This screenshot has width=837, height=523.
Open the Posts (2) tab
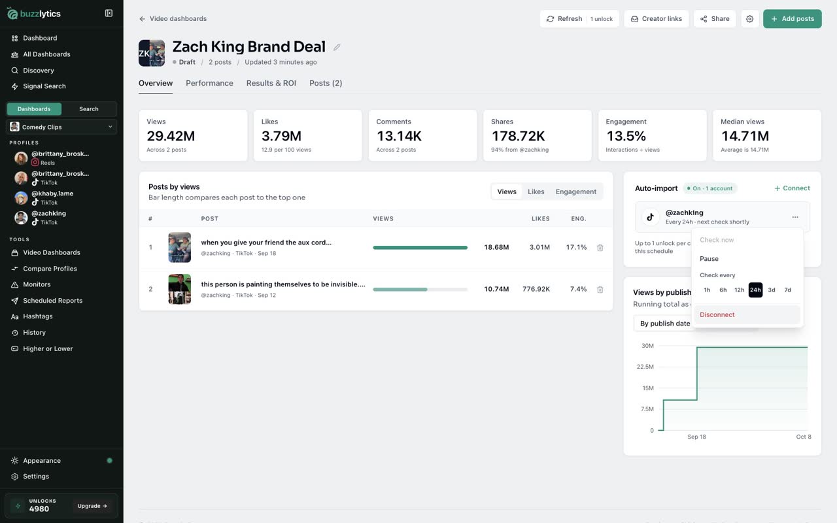tap(326, 83)
